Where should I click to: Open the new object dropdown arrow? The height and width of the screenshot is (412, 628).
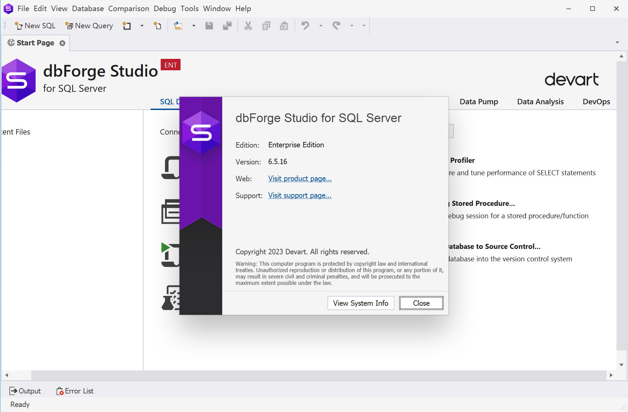click(x=142, y=26)
